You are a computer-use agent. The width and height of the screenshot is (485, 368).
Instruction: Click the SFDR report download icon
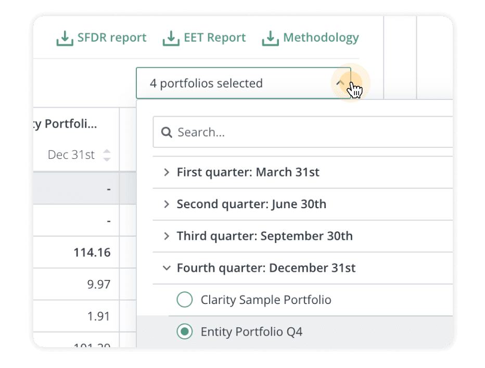click(x=65, y=39)
